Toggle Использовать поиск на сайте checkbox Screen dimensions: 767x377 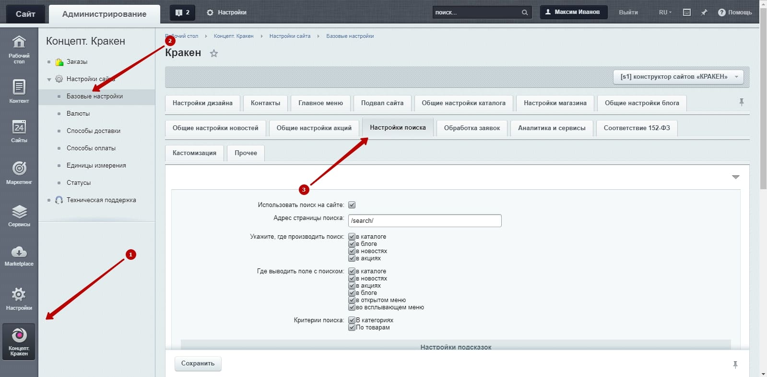point(352,205)
